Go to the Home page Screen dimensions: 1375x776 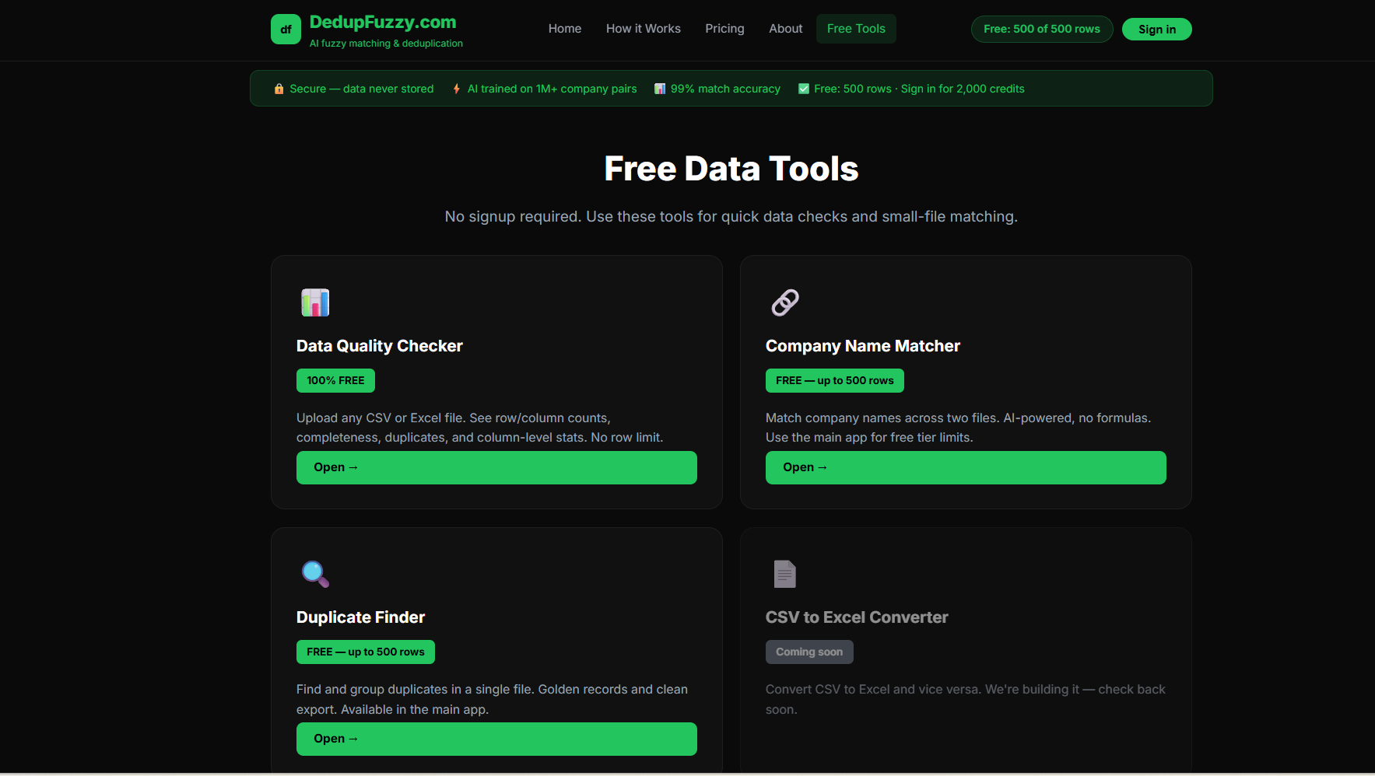565,29
